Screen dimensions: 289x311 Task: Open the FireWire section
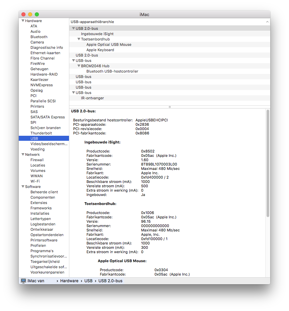(x=38, y=64)
